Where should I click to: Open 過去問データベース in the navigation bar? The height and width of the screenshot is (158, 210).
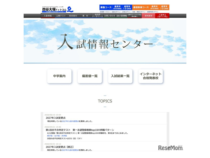98,16
